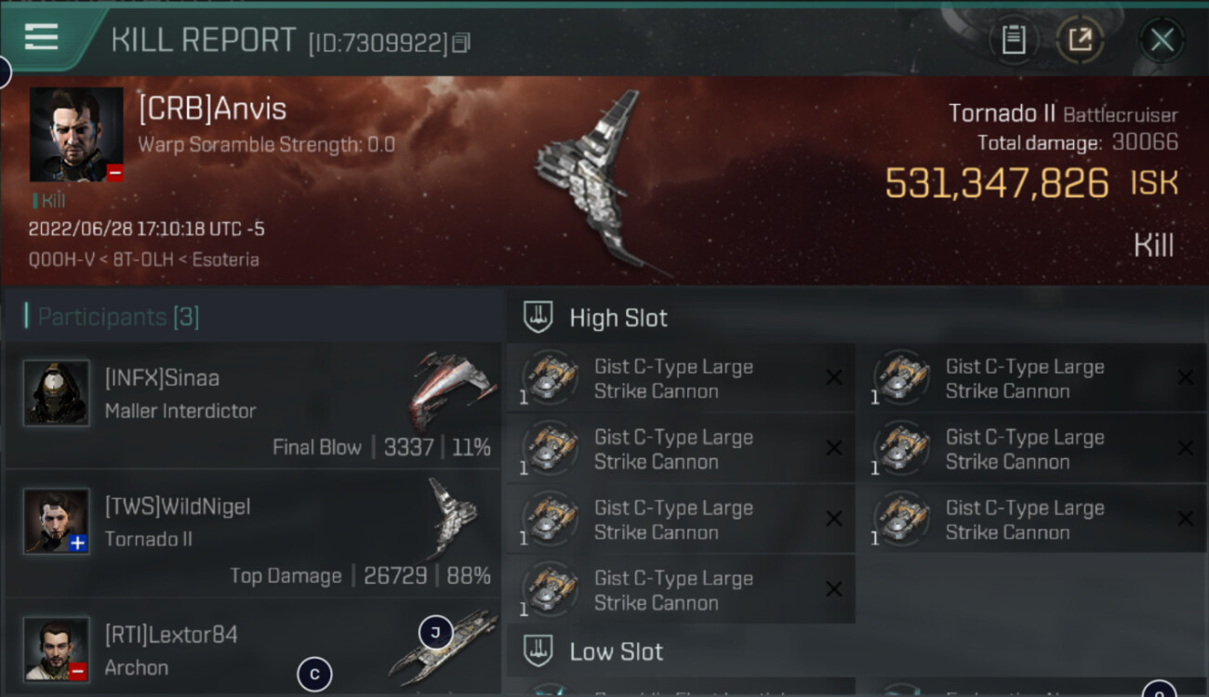Expand the Low Slot section
The image size is (1209, 697).
(x=593, y=651)
